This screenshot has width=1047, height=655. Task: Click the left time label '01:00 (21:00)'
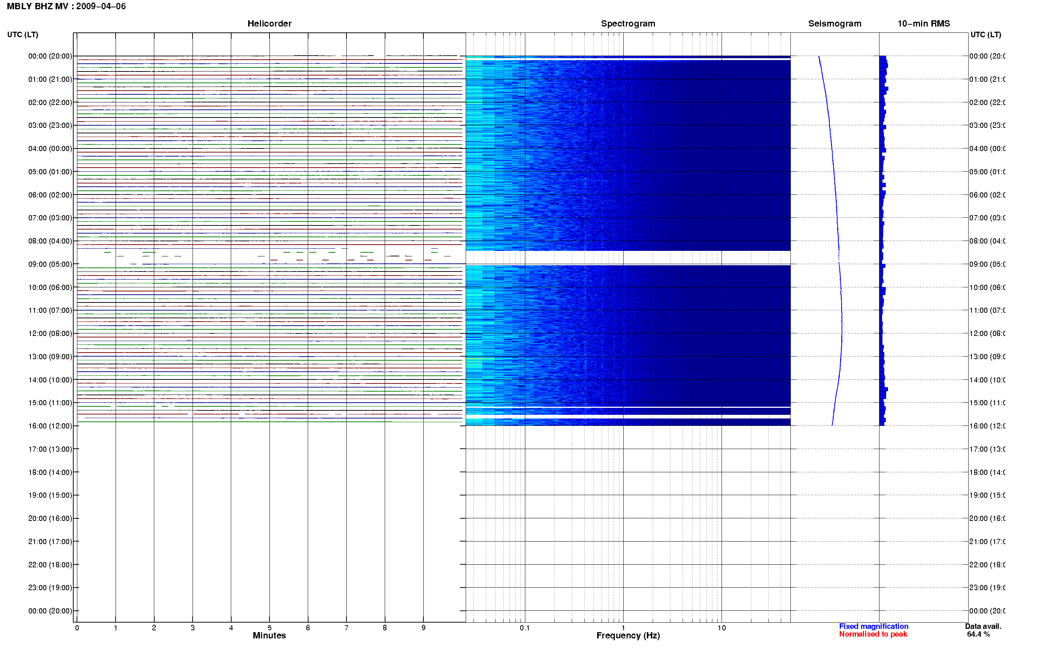[x=50, y=79]
